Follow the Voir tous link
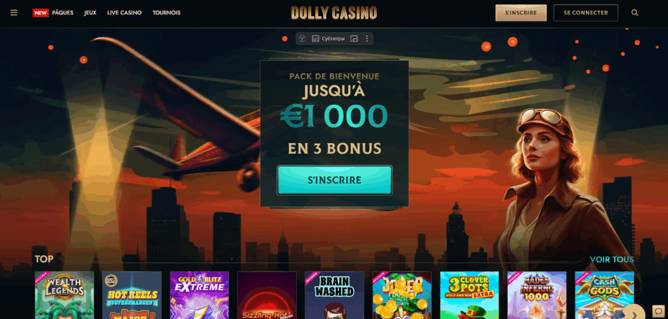 pyautogui.click(x=612, y=260)
